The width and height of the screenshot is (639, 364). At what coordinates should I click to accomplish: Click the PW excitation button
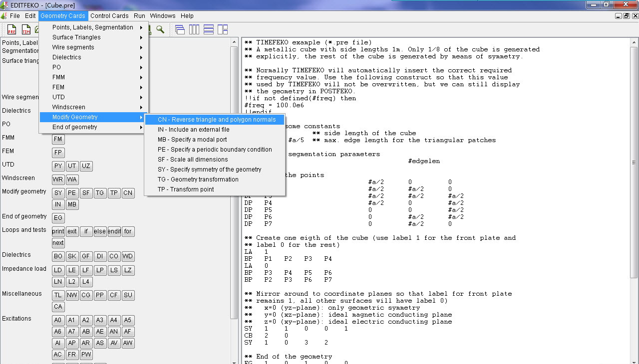86,355
